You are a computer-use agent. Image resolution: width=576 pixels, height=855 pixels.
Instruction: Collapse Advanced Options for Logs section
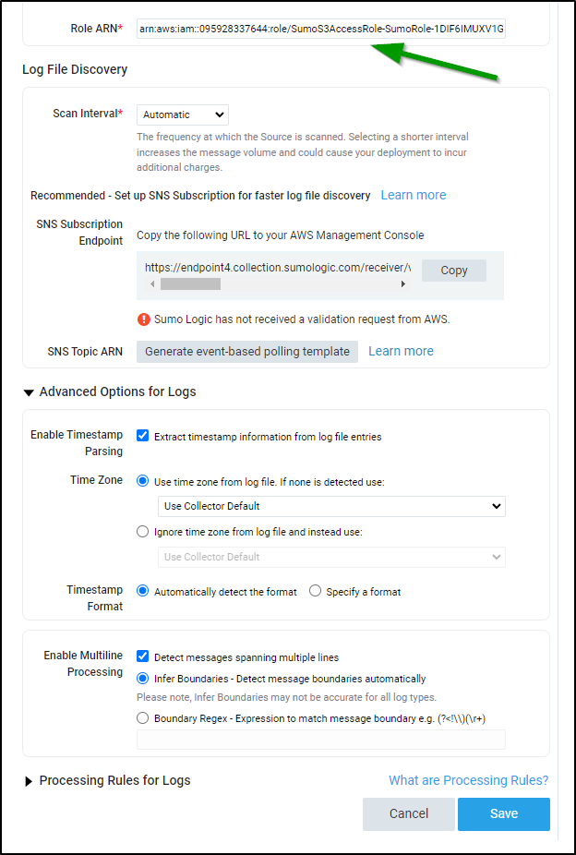pos(29,392)
